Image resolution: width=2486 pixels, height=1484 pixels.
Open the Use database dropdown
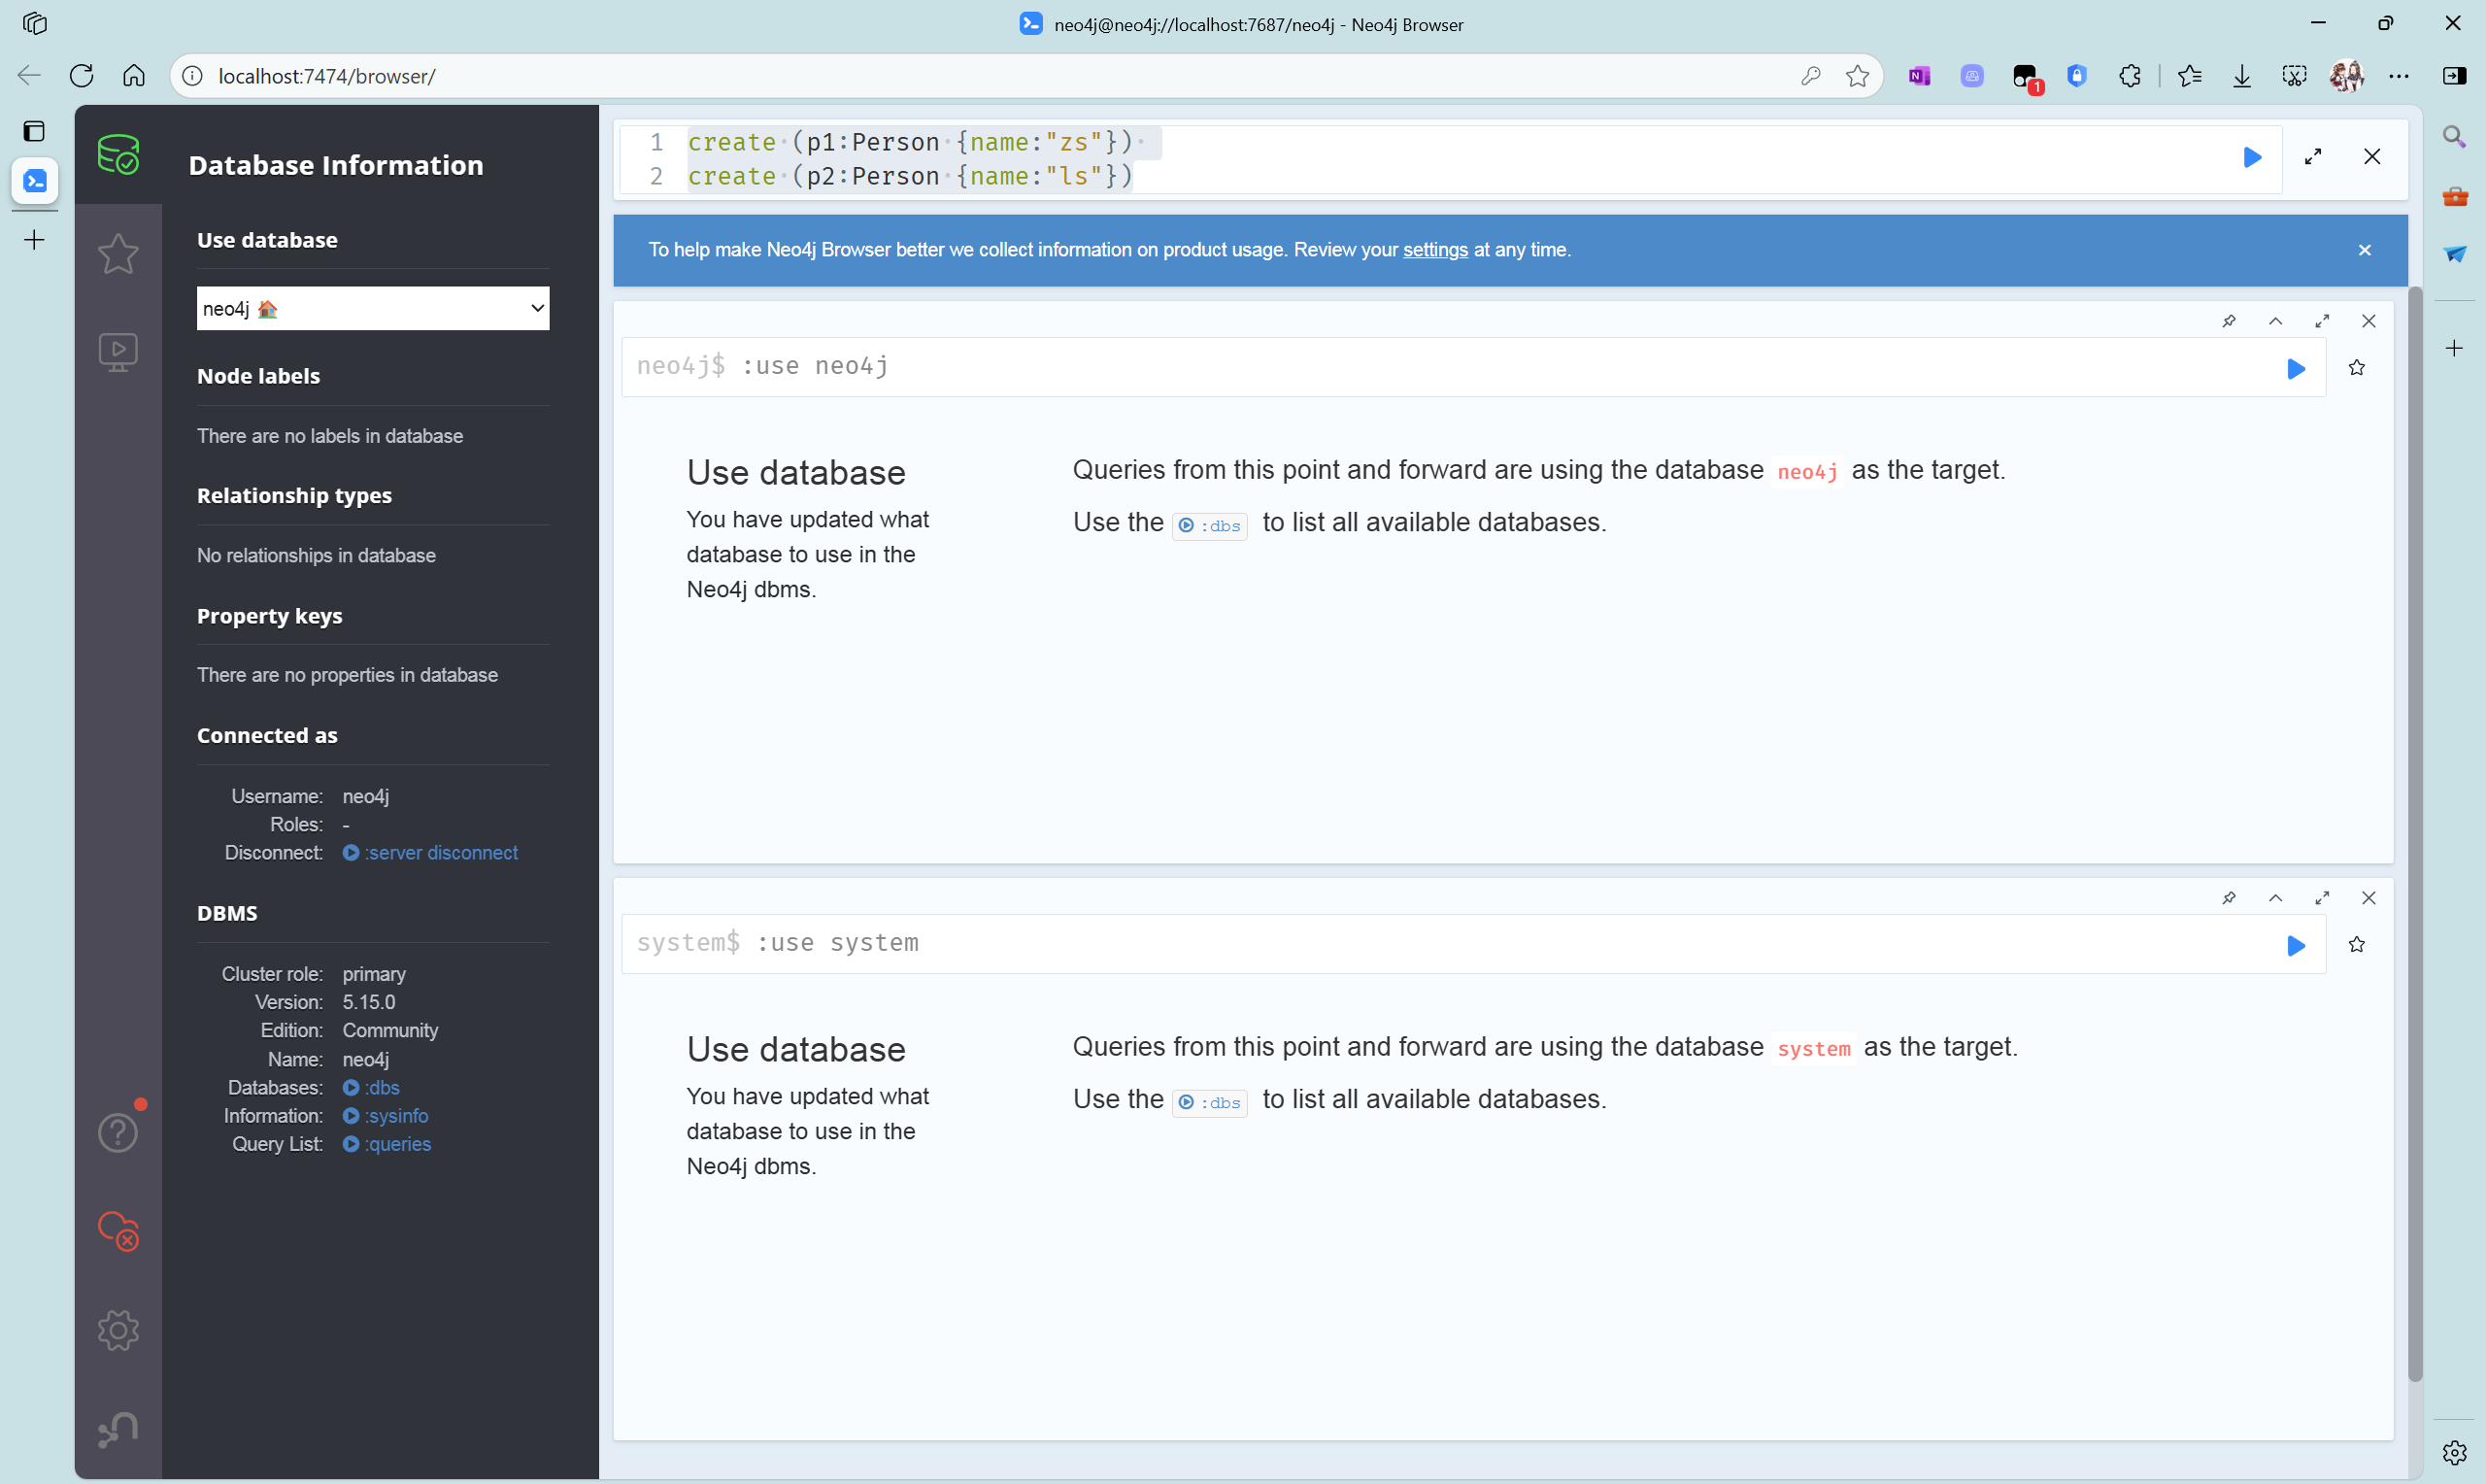pyautogui.click(x=373, y=308)
